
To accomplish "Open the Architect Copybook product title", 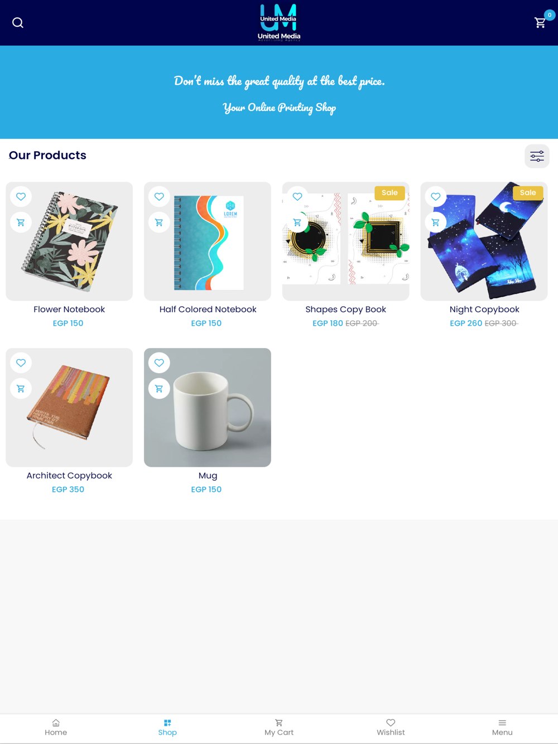I will click(69, 476).
